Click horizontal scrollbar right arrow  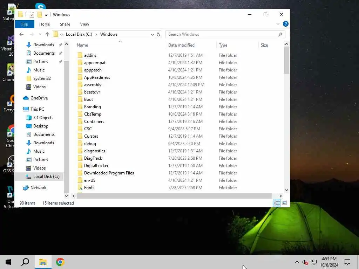pos(280,196)
